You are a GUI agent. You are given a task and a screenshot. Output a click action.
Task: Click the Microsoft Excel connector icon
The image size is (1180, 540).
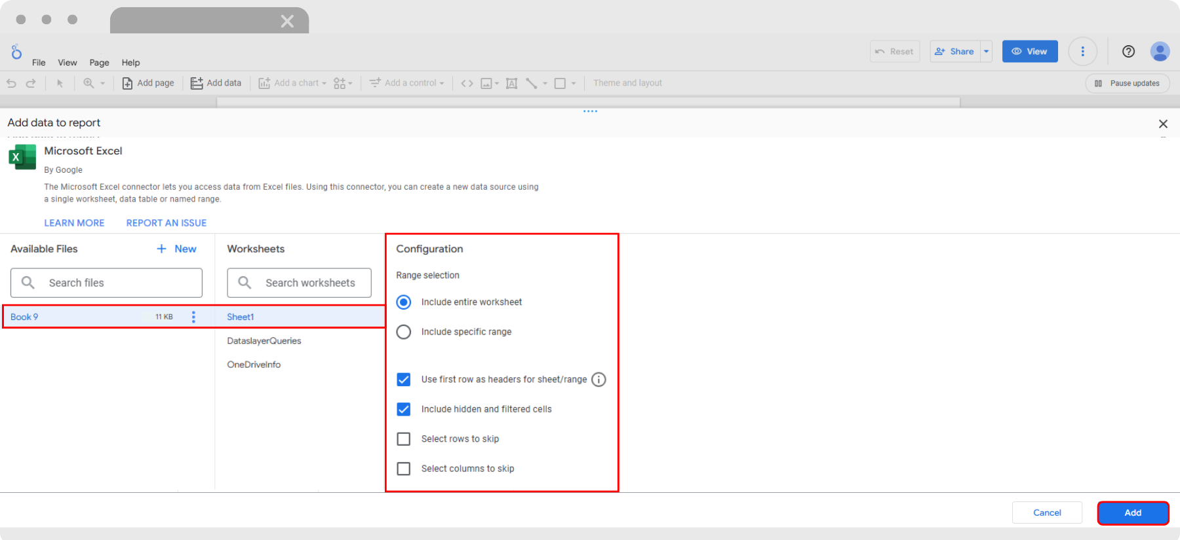tap(22, 157)
